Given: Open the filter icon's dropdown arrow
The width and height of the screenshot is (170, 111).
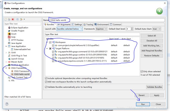Looking at the screenshot, I should (24, 19).
